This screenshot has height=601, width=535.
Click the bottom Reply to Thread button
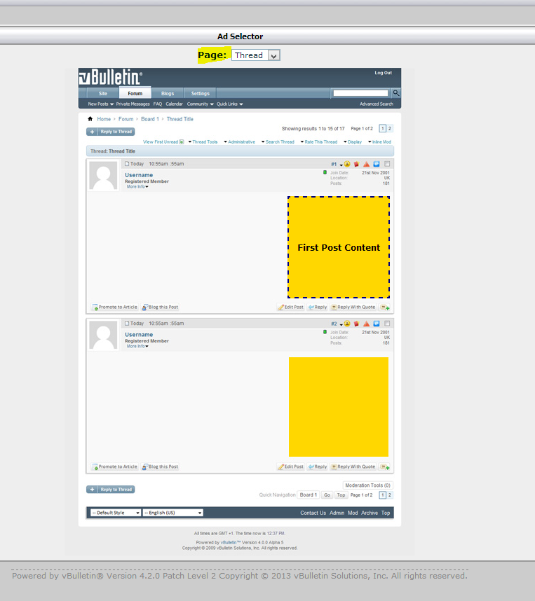111,490
